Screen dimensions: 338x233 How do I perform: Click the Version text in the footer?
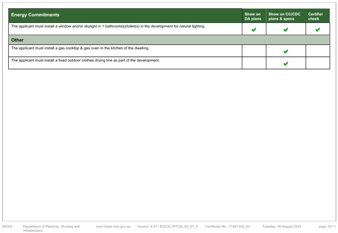pyautogui.click(x=167, y=227)
